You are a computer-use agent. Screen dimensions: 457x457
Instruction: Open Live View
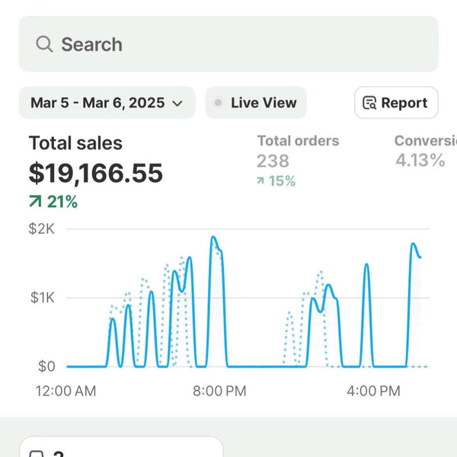[256, 103]
